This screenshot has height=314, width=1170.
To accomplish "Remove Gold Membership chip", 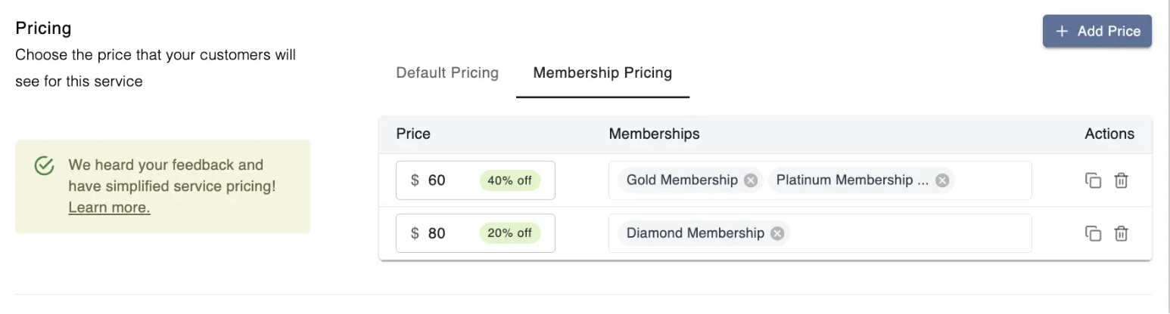I will (x=750, y=180).
